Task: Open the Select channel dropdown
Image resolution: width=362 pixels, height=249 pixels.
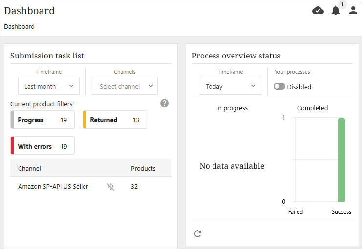Action: 125,86
